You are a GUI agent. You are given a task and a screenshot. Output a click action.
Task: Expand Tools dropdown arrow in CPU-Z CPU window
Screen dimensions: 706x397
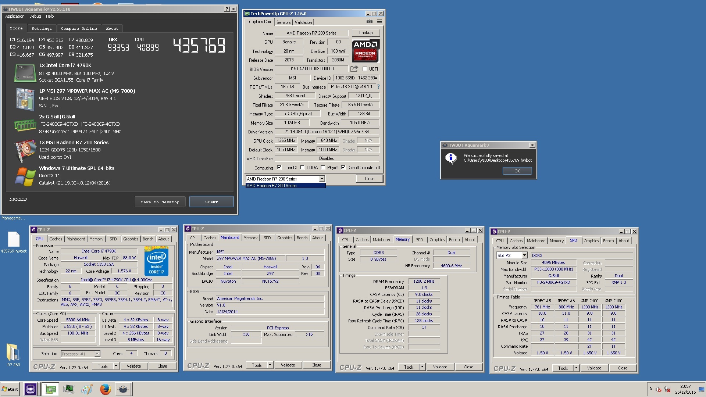tap(116, 366)
